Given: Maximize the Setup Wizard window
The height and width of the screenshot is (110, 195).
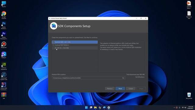Looking at the screenshot, I should (x=141, y=18).
